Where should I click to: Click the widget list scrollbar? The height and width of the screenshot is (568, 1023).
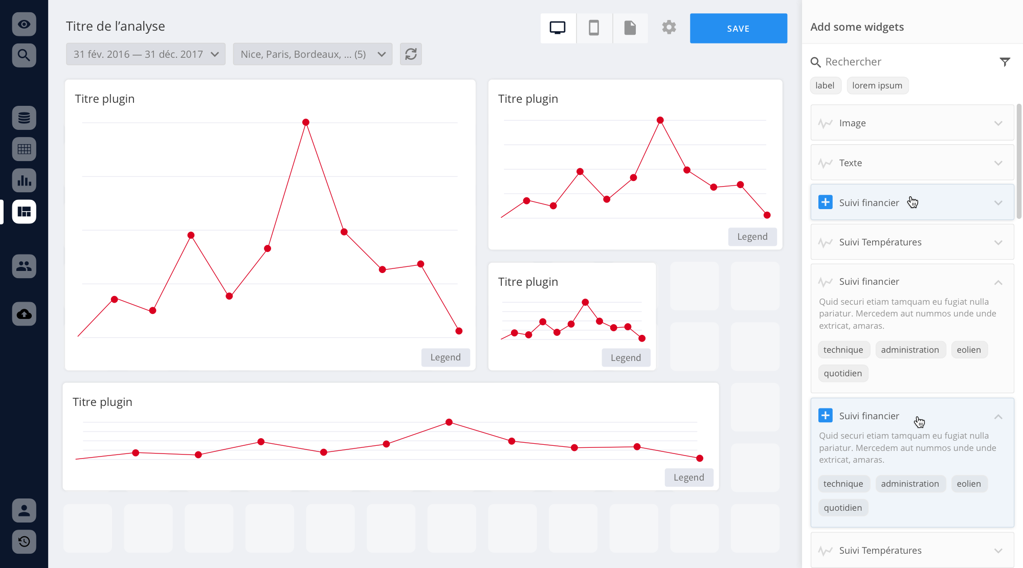pos(1019,161)
